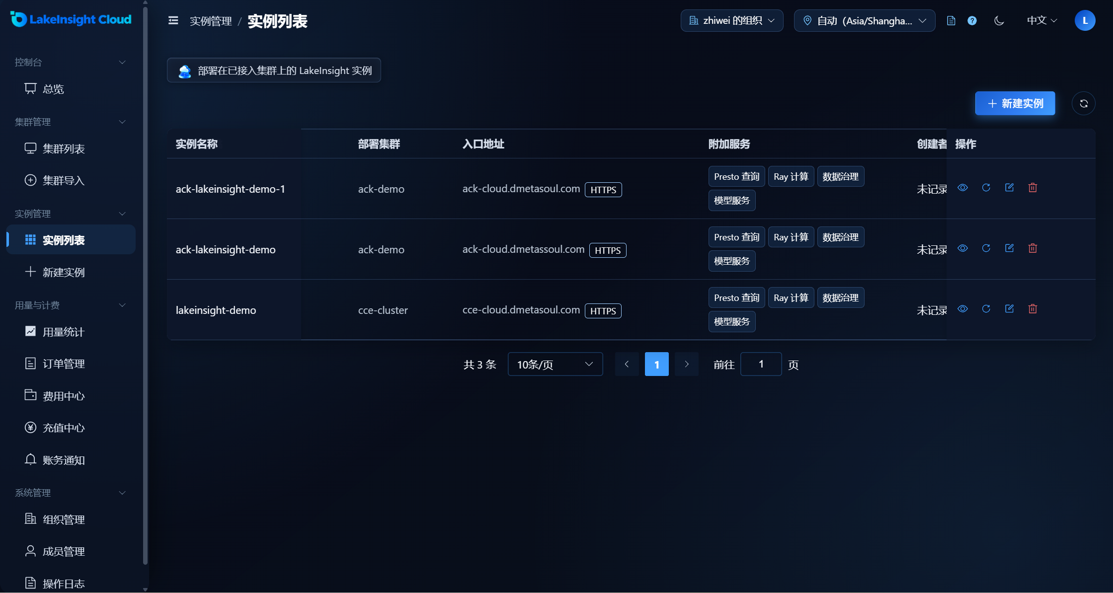
Task: Edit ack-lakeinsight-demo-1 with the pencil icon
Action: [1009, 188]
